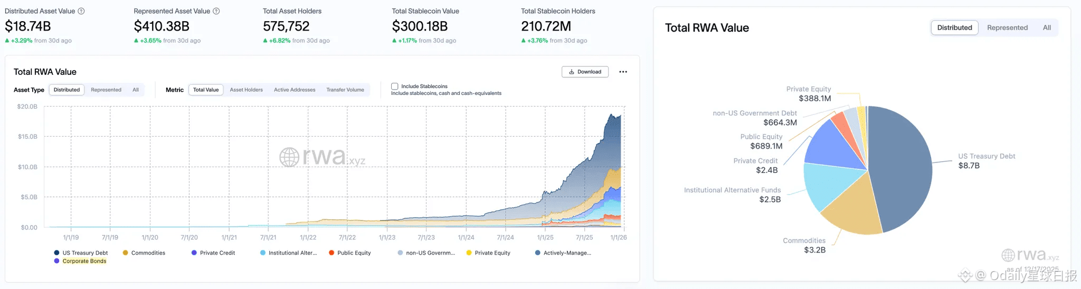
Task: Click the help icon beside Distributed Asset Value
Action: (81, 11)
